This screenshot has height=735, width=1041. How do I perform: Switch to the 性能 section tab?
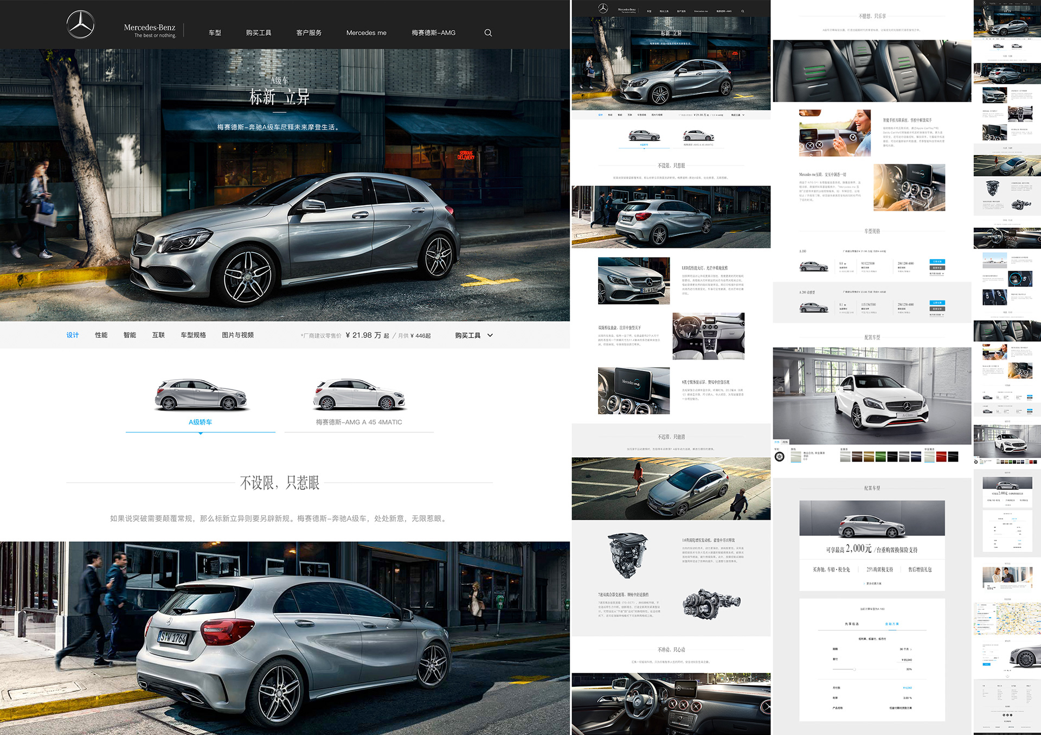click(x=101, y=335)
